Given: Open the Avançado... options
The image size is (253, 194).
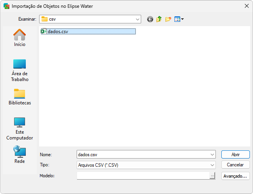Looking at the screenshot, I should click(235, 176).
